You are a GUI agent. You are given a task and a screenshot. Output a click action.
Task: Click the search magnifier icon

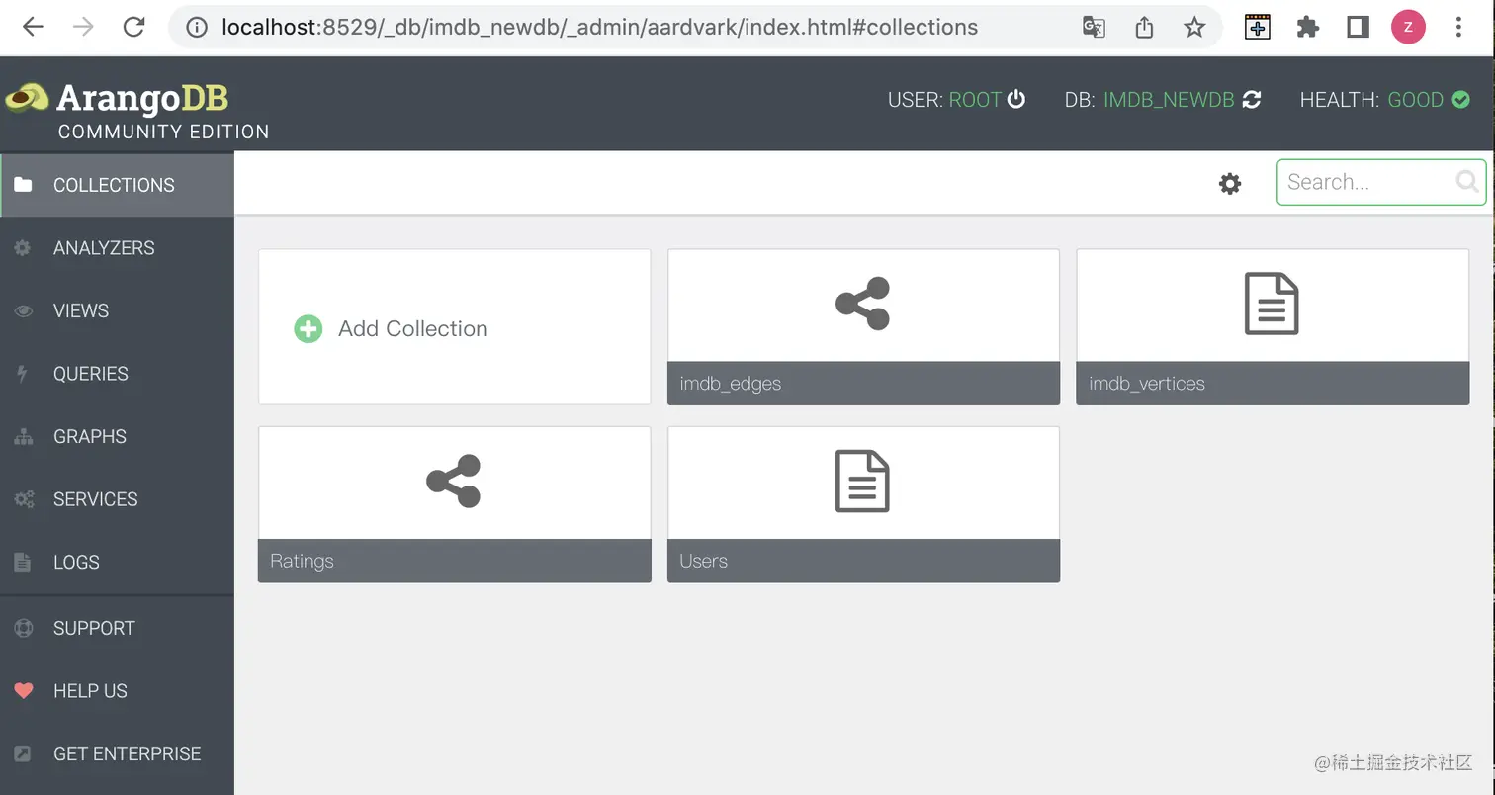coord(1467,181)
